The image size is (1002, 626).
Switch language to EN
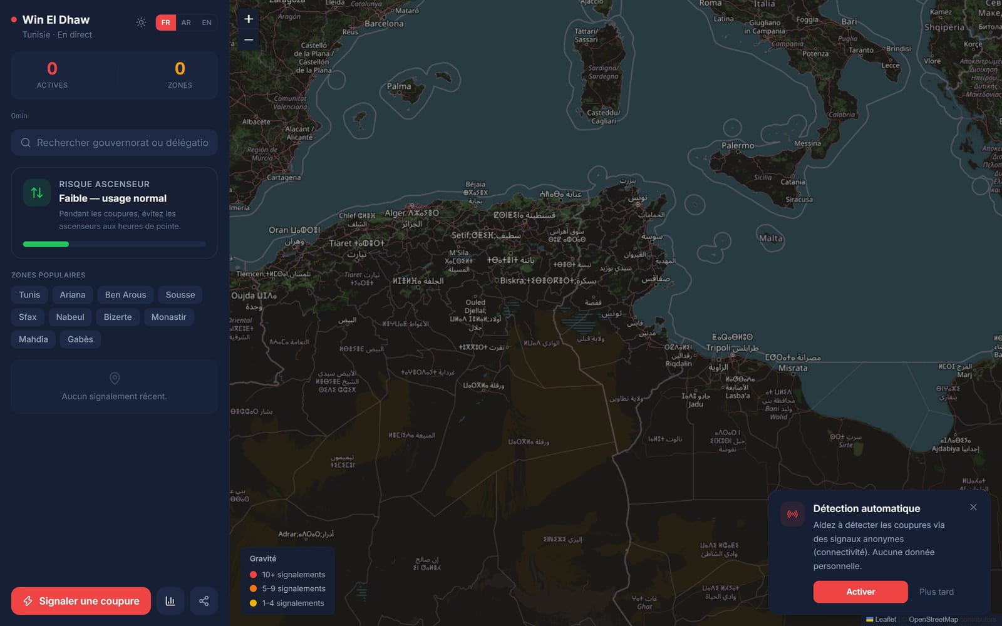click(x=207, y=23)
